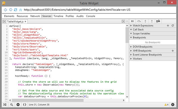
Task: Set breakpoint on line number 21
Action: (6, 85)
